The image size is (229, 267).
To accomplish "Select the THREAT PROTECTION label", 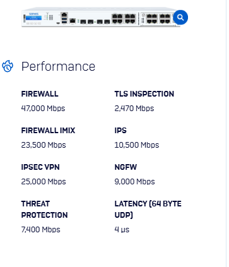I will [44, 210].
